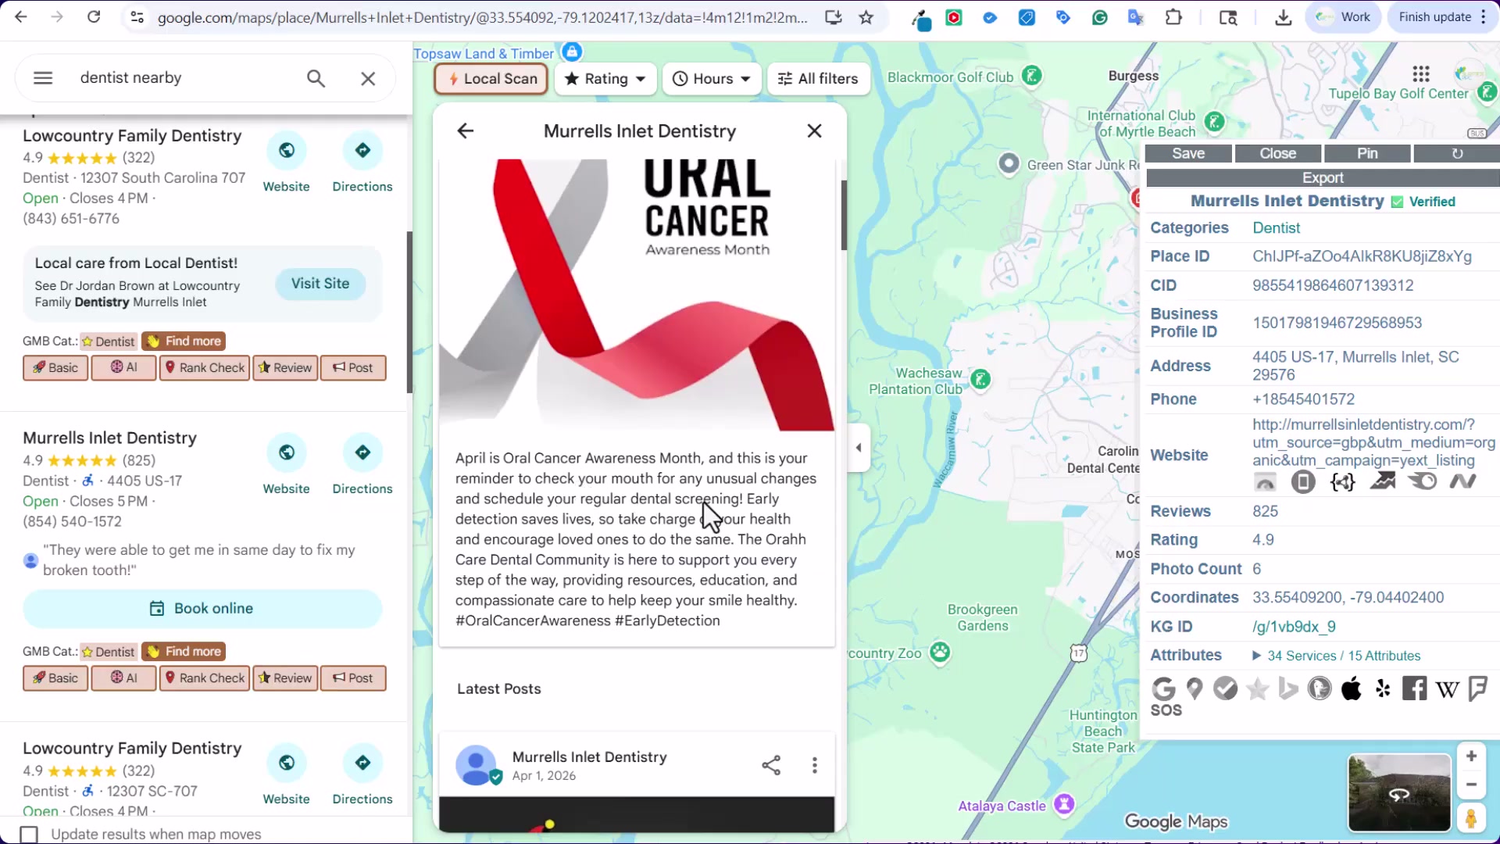Viewport: 1500px width, 844px height.
Task: Click the mobile-friendly test icon under Website
Action: point(1303,482)
